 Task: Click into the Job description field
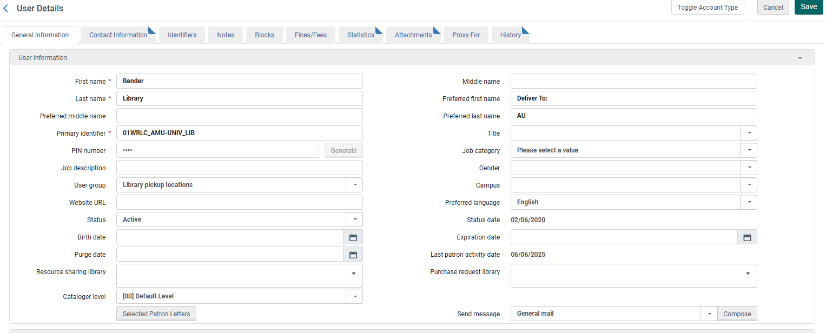(239, 168)
